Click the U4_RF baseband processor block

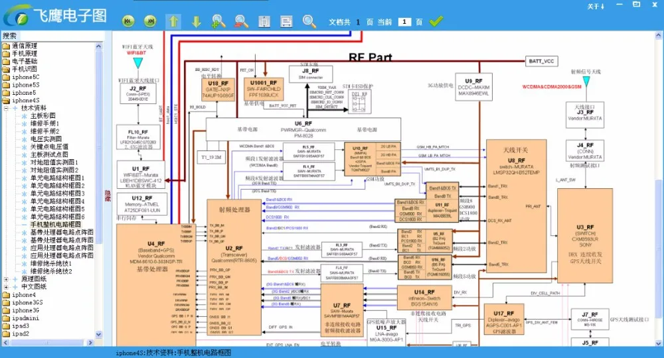click(156, 285)
